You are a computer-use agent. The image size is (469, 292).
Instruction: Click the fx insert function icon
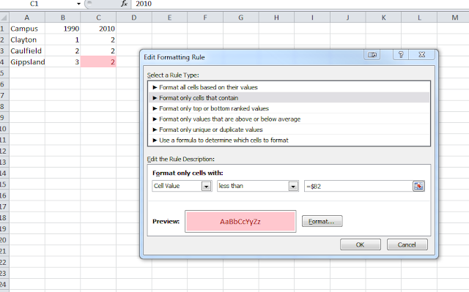(x=124, y=4)
